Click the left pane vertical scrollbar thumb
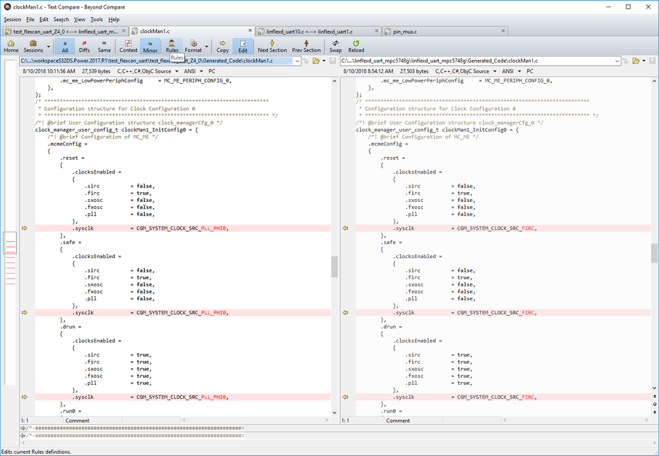Screen dimensions: 659x456 (x=334, y=267)
